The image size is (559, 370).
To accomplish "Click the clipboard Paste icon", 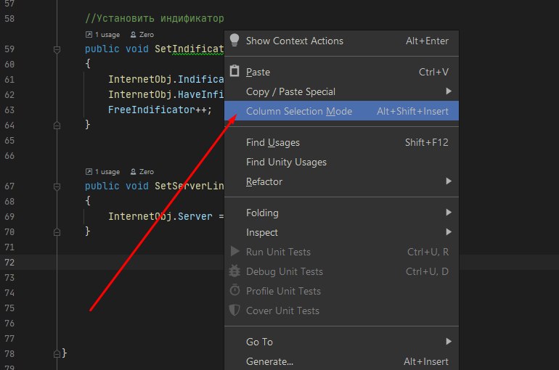I will [x=234, y=71].
